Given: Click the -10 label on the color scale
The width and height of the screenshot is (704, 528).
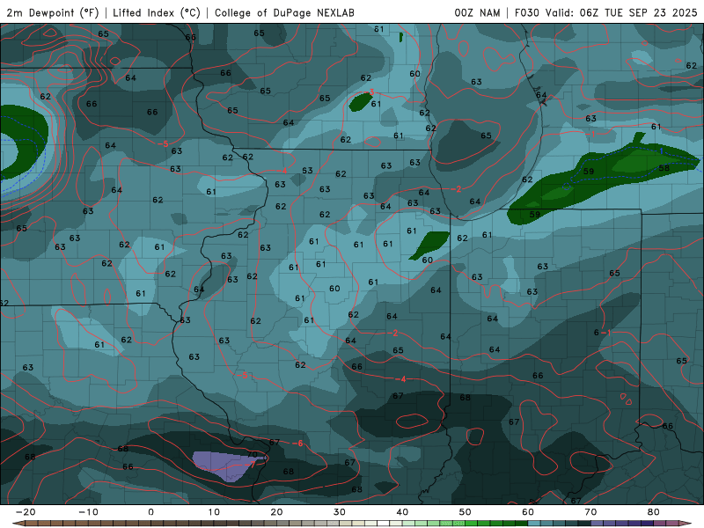Looking at the screenshot, I should [x=88, y=512].
